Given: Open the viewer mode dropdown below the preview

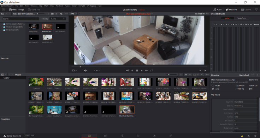Looking at the screenshot, I should point(74,70).
